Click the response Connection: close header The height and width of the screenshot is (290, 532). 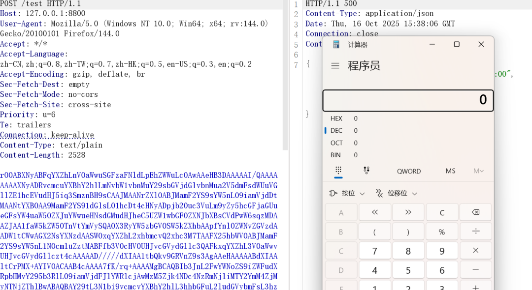342,33
